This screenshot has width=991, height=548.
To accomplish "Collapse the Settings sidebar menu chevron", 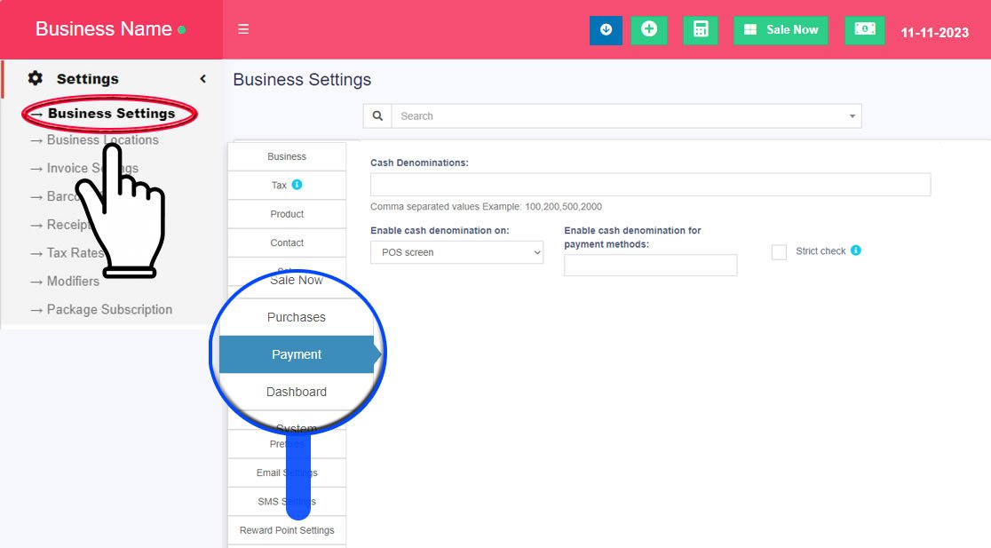I will click(x=202, y=79).
